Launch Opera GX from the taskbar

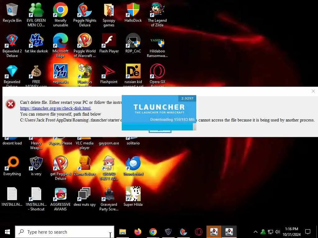click(198, 232)
